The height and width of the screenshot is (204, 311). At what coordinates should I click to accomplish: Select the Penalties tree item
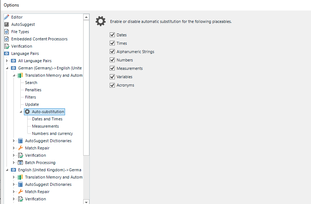tap(33, 90)
